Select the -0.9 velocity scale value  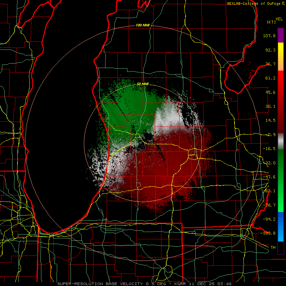(270, 135)
